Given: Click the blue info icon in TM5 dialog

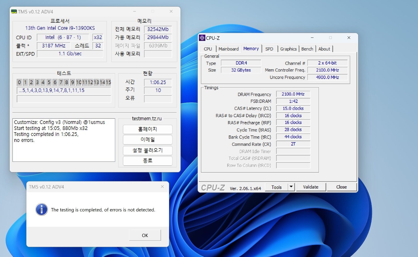Looking at the screenshot, I should (x=42, y=209).
